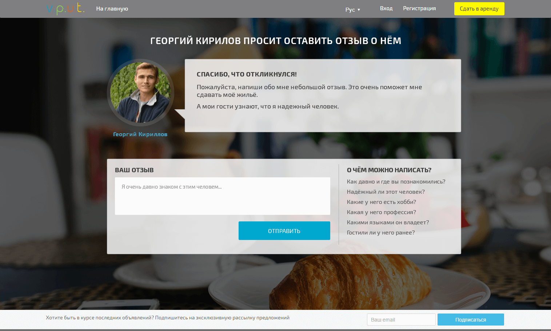Image resolution: width=551 pixels, height=331 pixels.
Task: Open the Регистрация link
Action: click(x=419, y=8)
